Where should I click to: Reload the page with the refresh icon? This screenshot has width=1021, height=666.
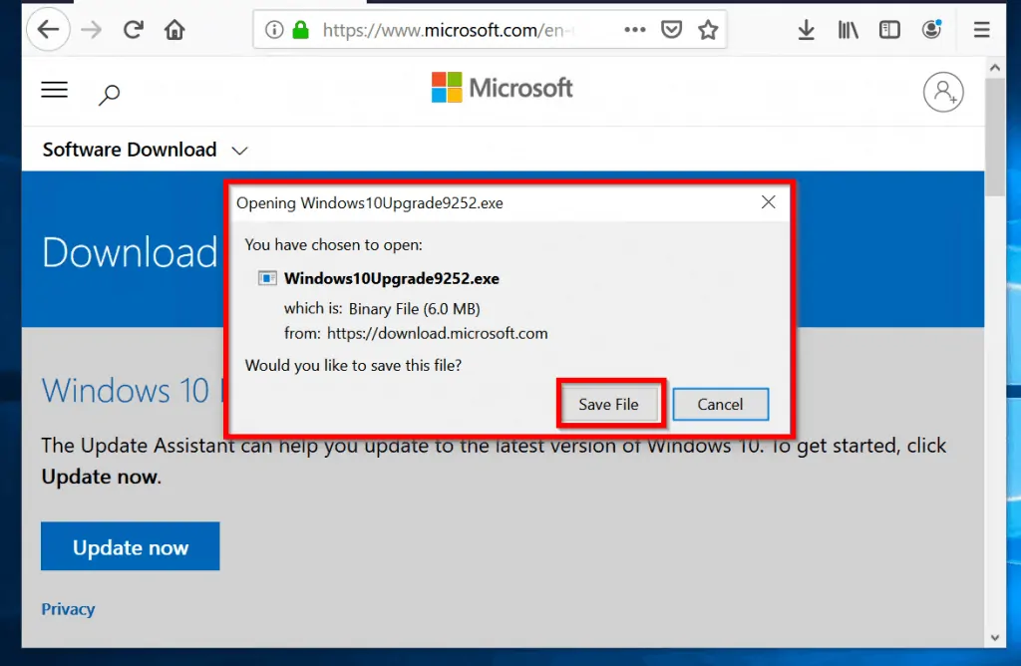(x=134, y=29)
